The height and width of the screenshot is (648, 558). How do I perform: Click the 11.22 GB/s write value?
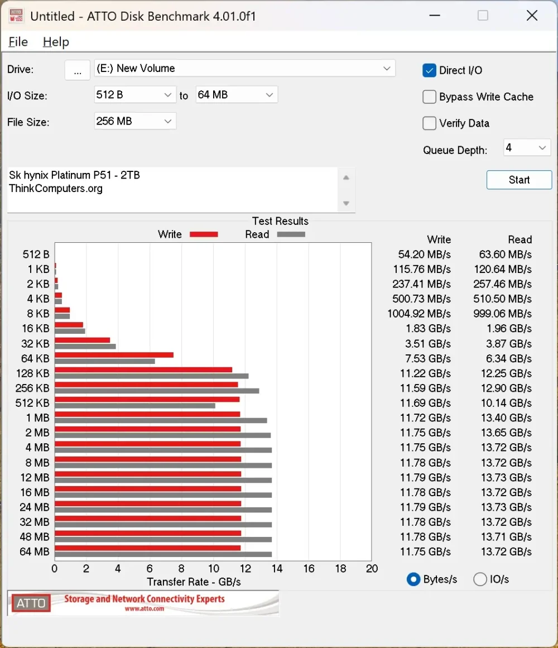click(425, 373)
